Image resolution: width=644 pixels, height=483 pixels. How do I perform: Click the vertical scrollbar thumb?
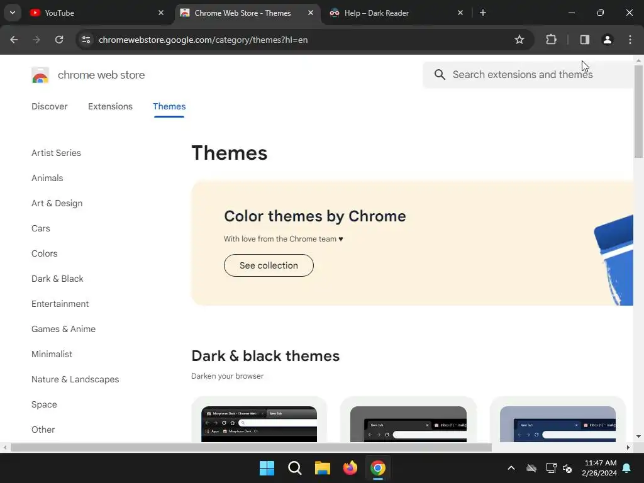[638, 111]
